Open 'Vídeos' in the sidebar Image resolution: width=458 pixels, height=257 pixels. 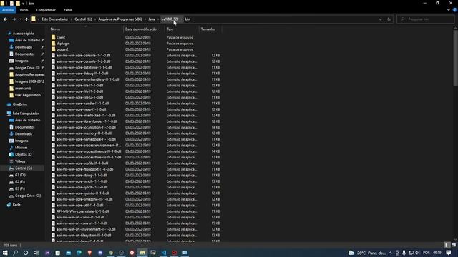coord(20,161)
